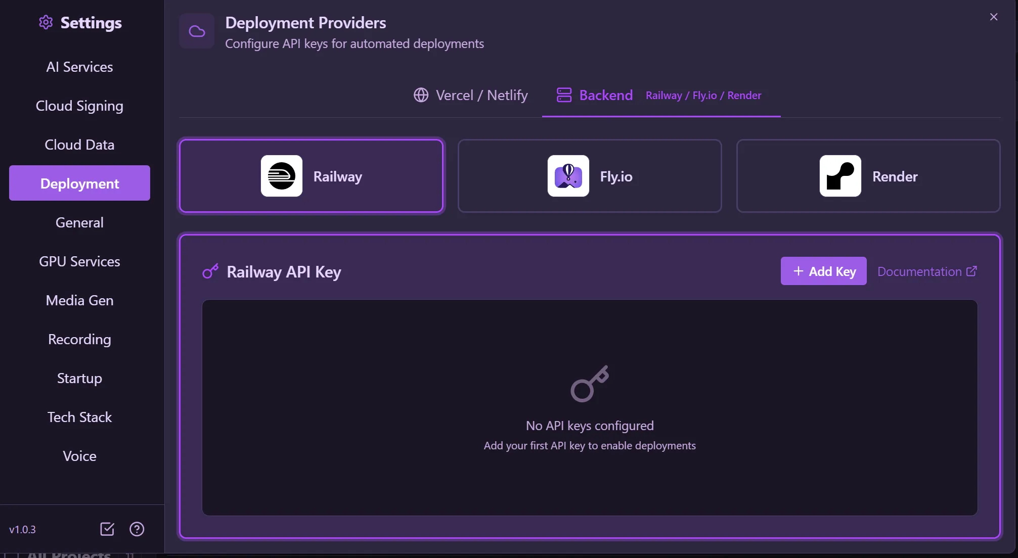Select Deployment in the sidebar
This screenshot has height=558, width=1018.
[x=79, y=183]
